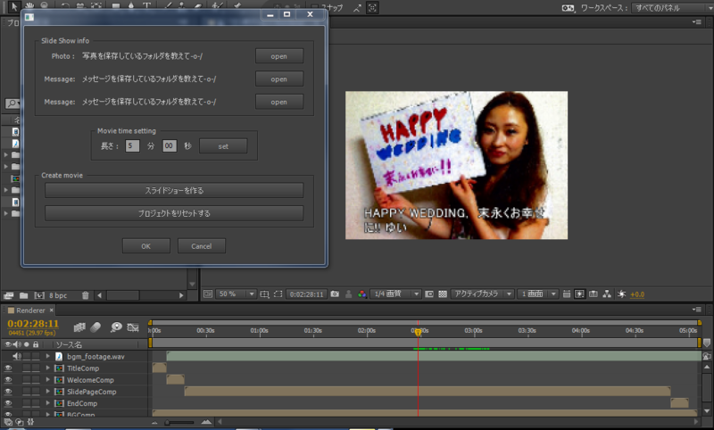Image resolution: width=714 pixels, height=430 pixels.
Task: Toggle solo box for TitleComp layer
Action: (27, 368)
